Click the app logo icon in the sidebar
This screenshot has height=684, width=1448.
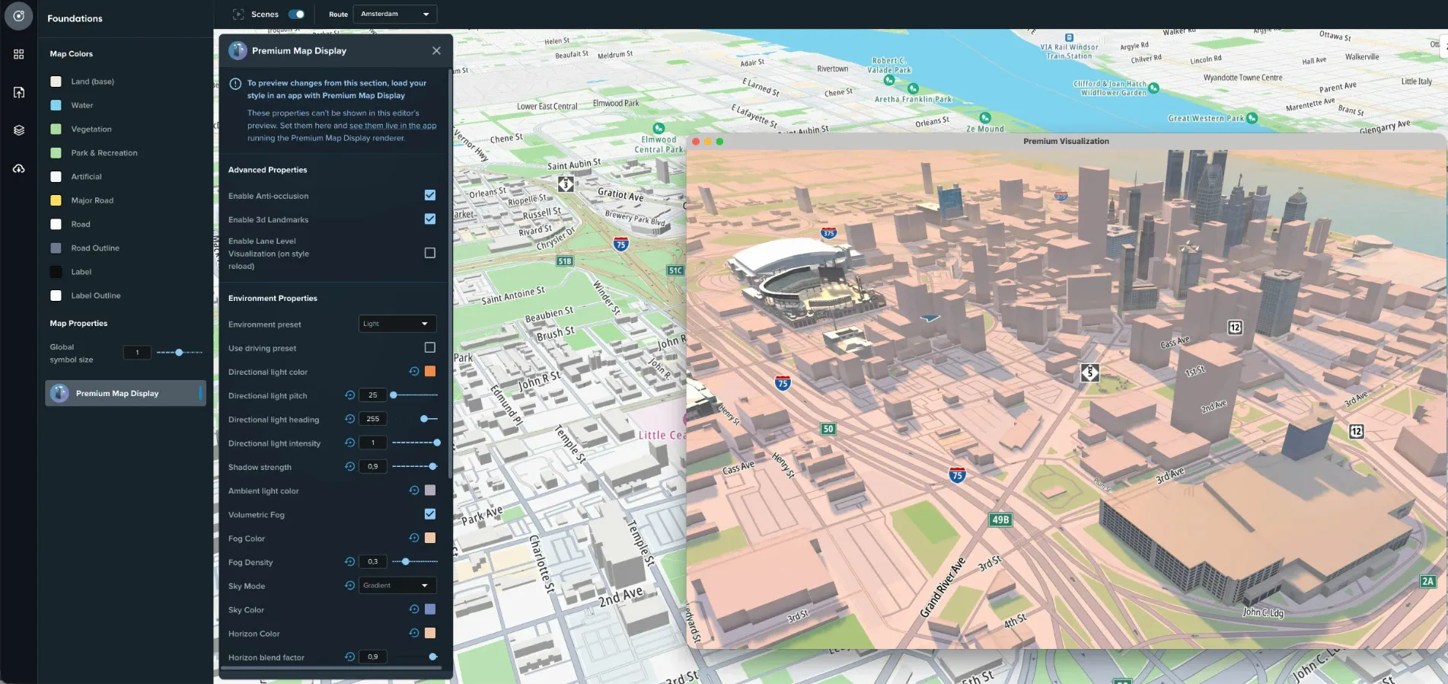click(19, 16)
